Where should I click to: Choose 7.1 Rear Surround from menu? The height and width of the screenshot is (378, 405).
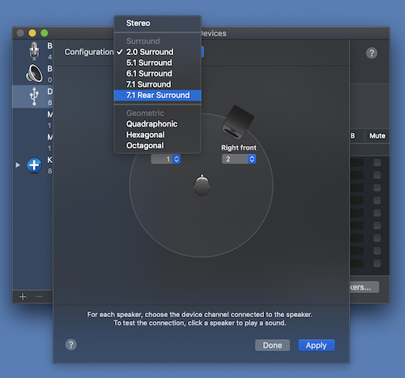tap(158, 95)
